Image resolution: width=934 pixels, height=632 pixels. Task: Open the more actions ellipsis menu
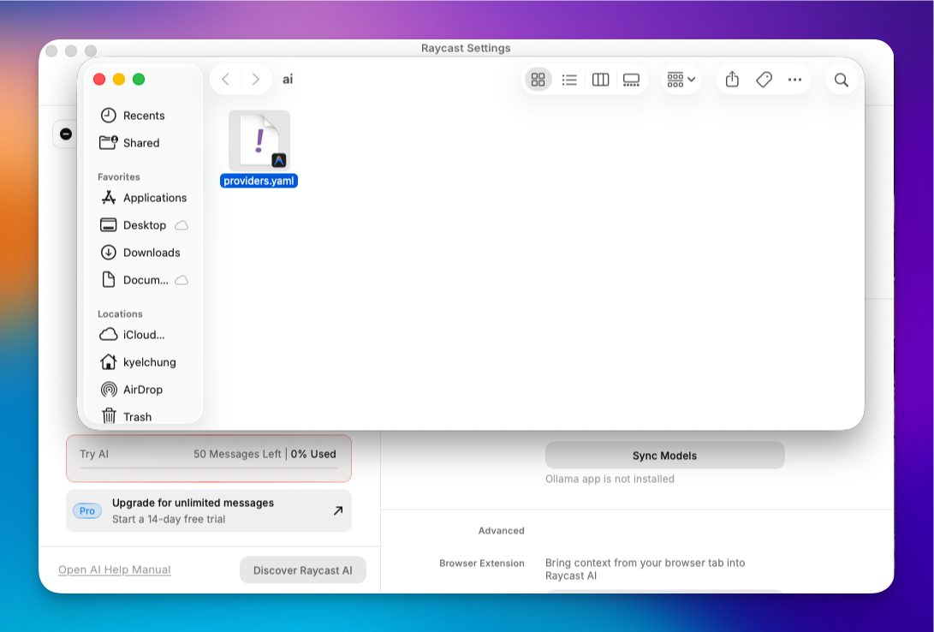pos(794,79)
